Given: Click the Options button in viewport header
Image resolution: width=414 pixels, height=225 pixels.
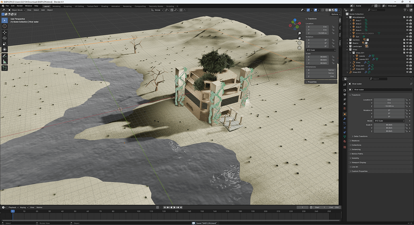Looking at the screenshot, I should coord(334,14).
